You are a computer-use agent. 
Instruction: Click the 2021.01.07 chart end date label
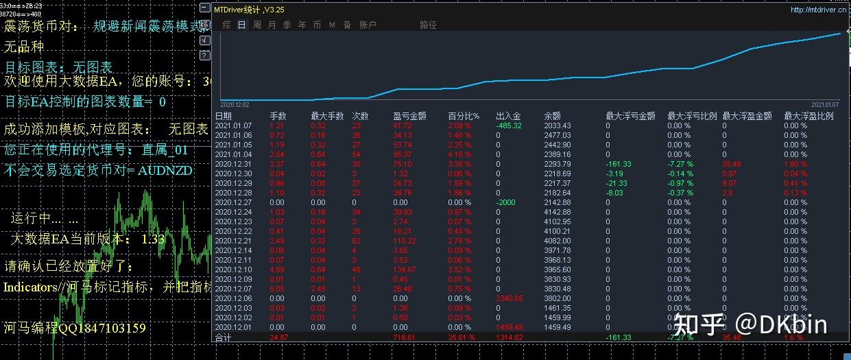coord(825,105)
